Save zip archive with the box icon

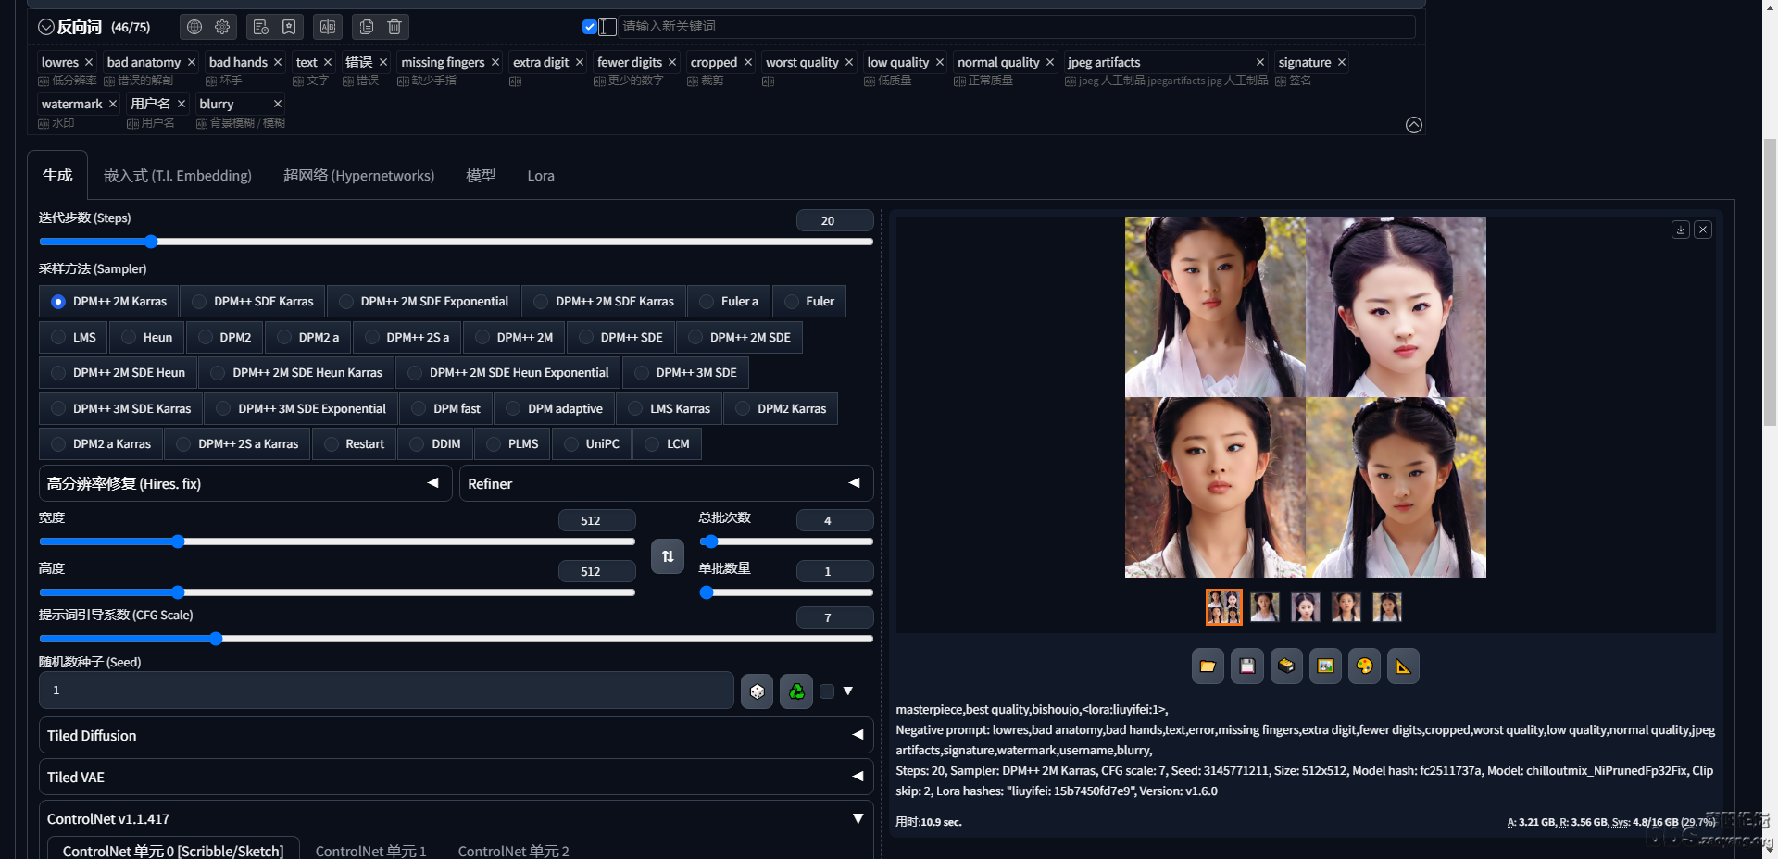[x=1286, y=666]
